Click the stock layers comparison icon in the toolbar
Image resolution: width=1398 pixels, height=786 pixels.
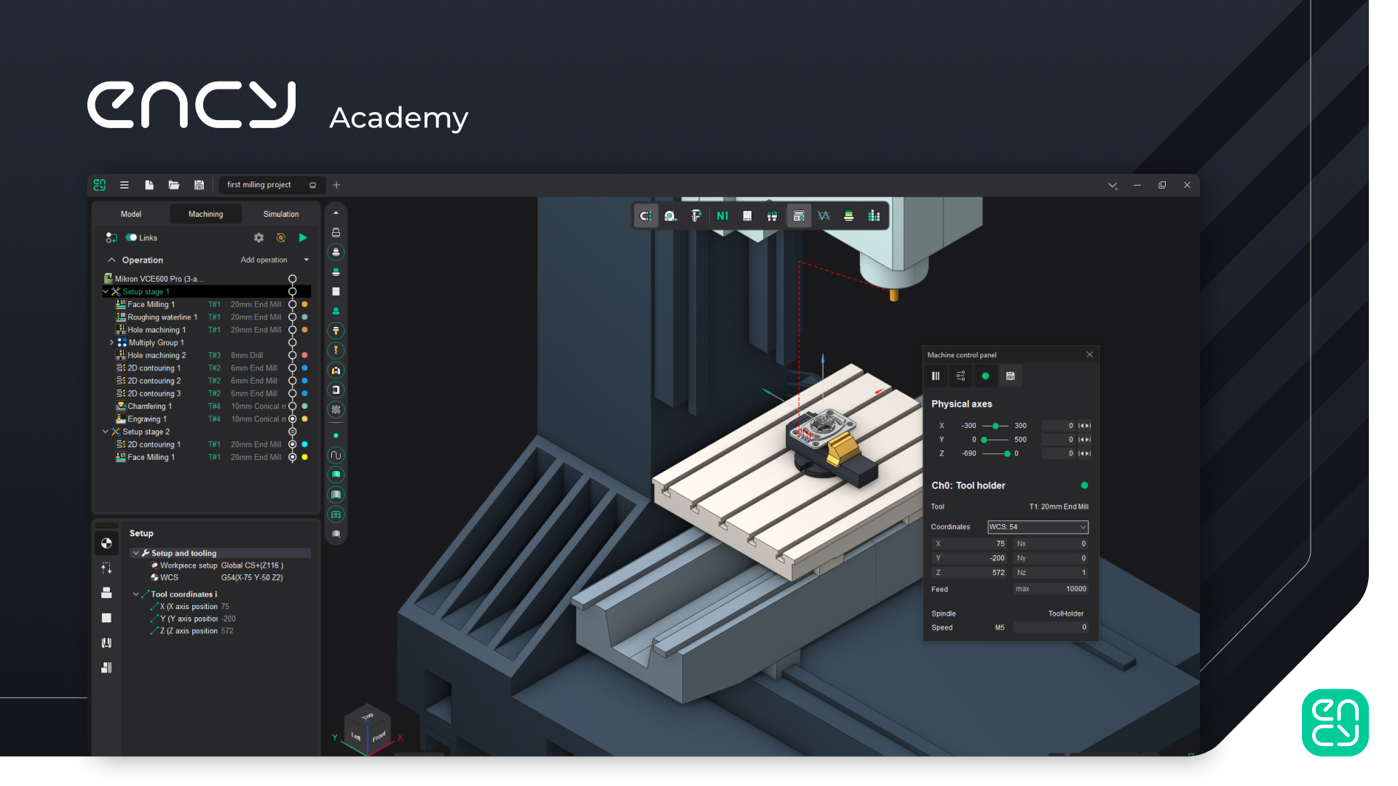click(849, 215)
